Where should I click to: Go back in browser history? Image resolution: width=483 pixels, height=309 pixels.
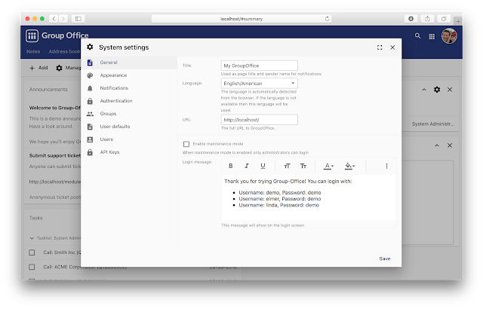54,19
